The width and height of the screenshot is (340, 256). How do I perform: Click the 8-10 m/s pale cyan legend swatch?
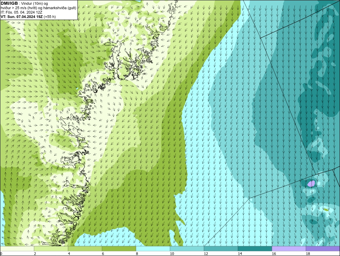153,249
